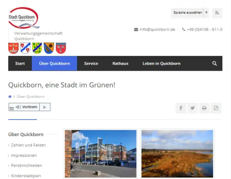Open the heathland landscape thumbnail image
The width and height of the screenshot is (231, 179).
(x=177, y=154)
